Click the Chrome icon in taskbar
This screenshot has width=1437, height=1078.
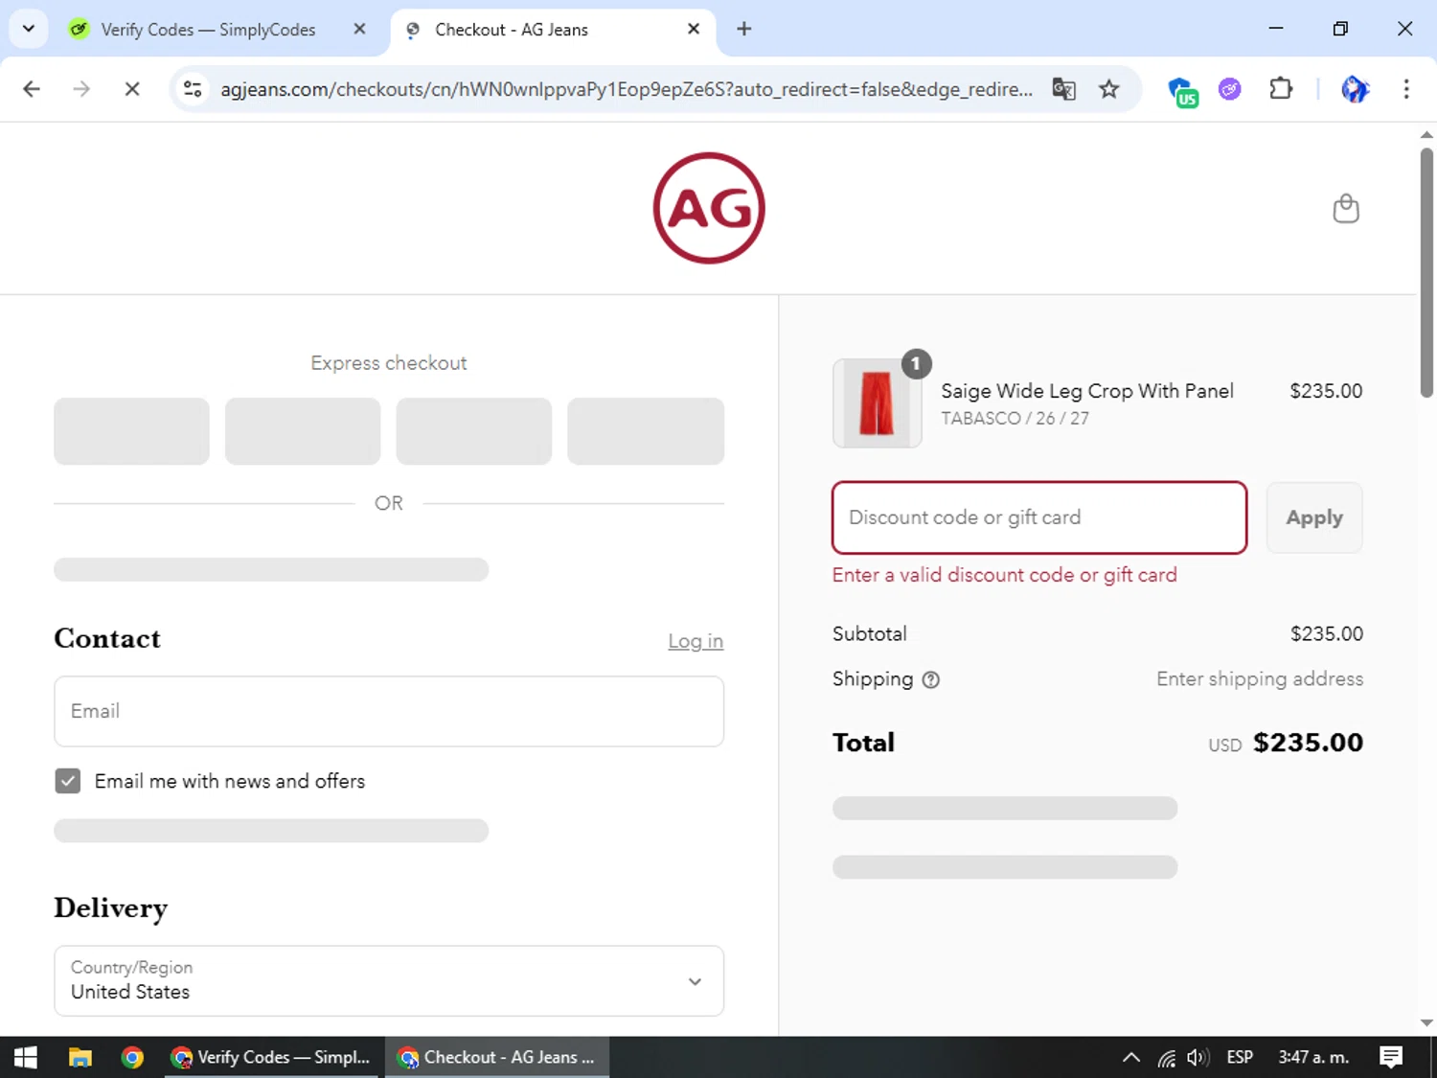pyautogui.click(x=132, y=1057)
